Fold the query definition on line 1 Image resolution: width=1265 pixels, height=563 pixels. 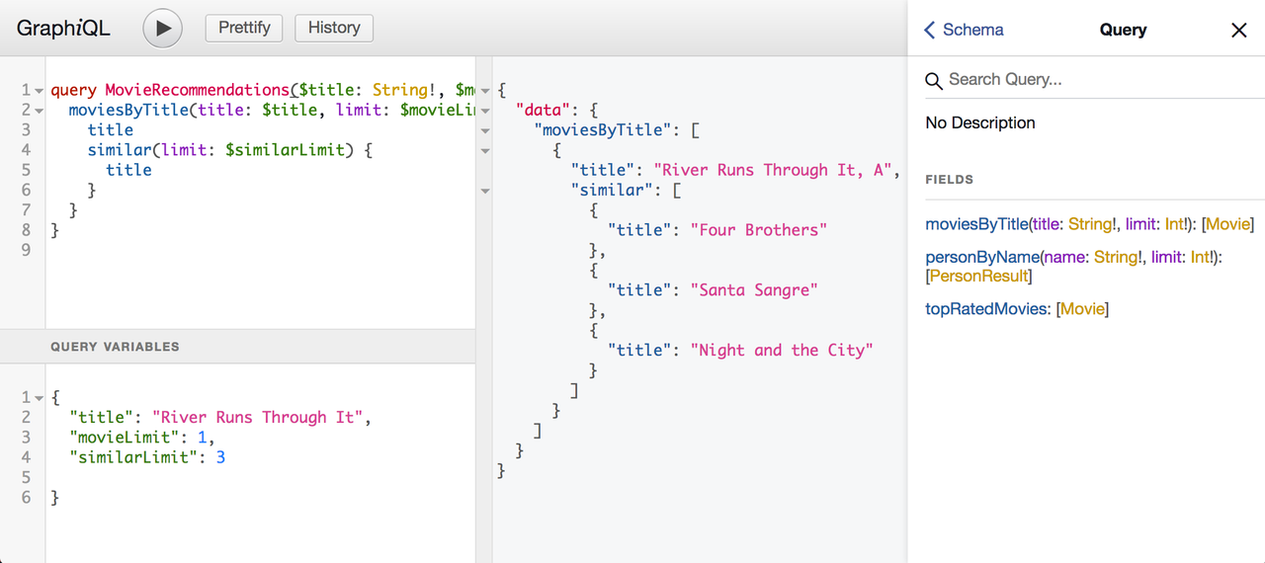[39, 91]
